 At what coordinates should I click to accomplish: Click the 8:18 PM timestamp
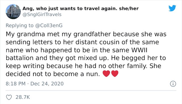tap(16, 84)
